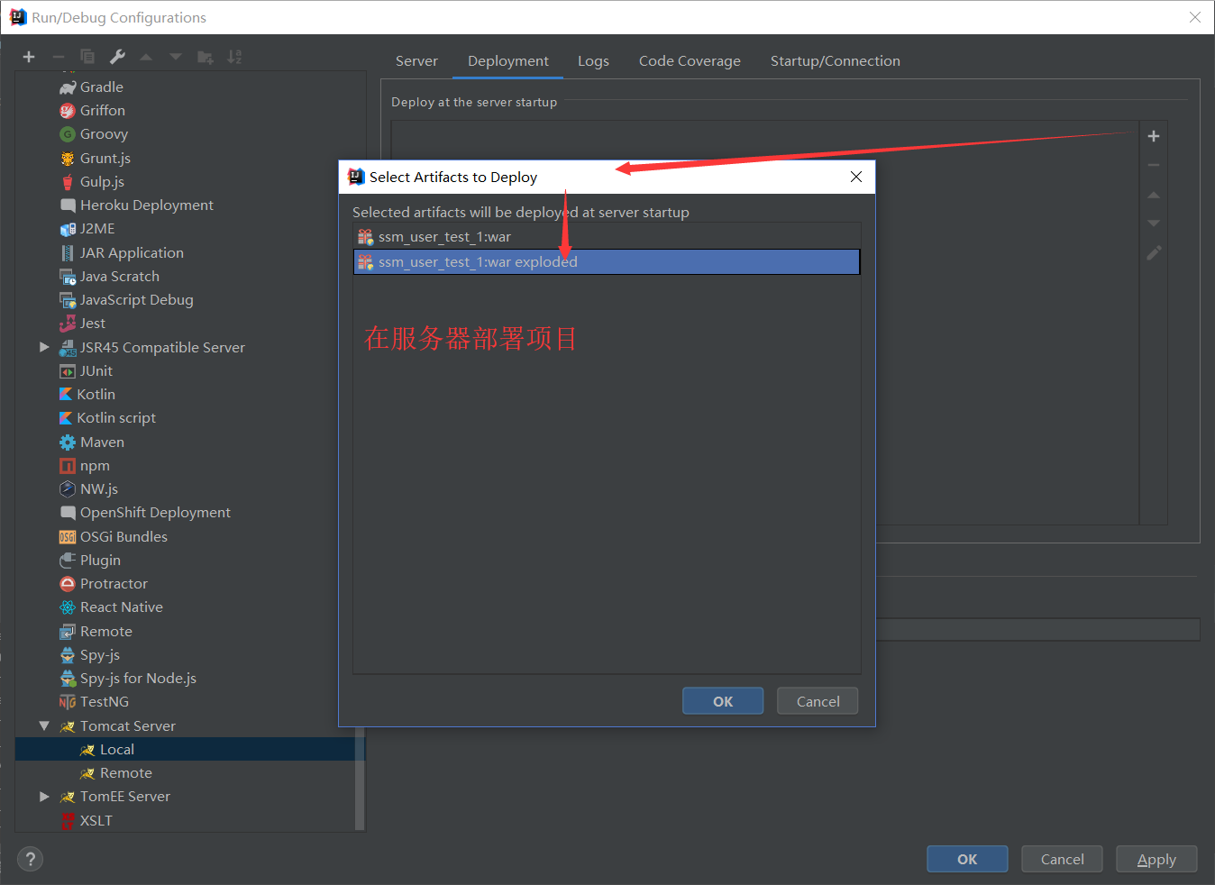The height and width of the screenshot is (885, 1215).
Task: Close the Select Artifacts to Deploy dialog
Action: [x=856, y=177]
